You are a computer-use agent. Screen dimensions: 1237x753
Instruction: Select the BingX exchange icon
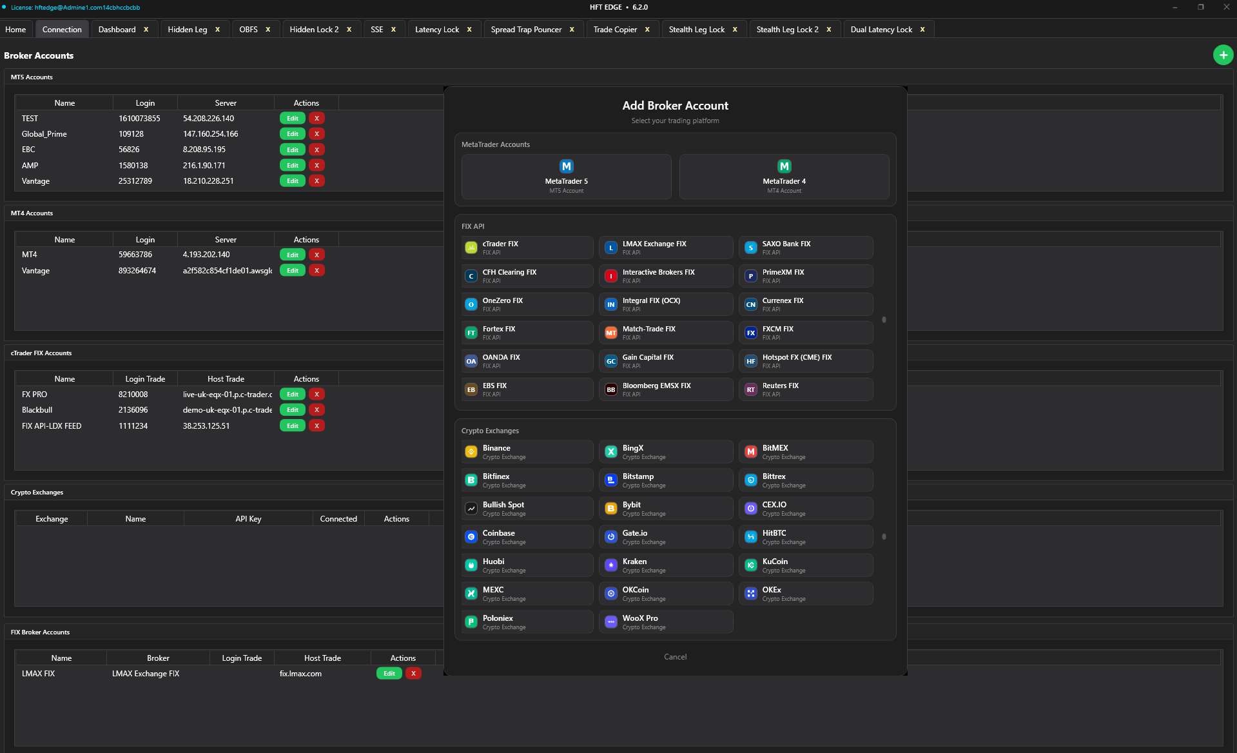[611, 452]
